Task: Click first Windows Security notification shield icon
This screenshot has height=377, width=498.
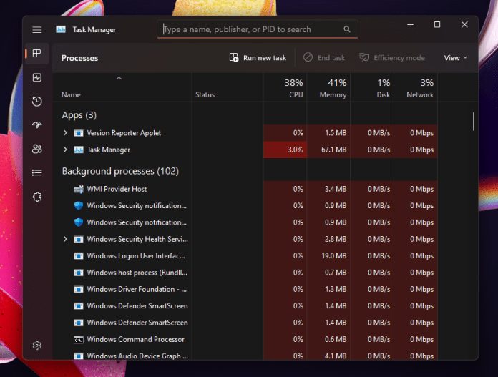Action: (79, 206)
